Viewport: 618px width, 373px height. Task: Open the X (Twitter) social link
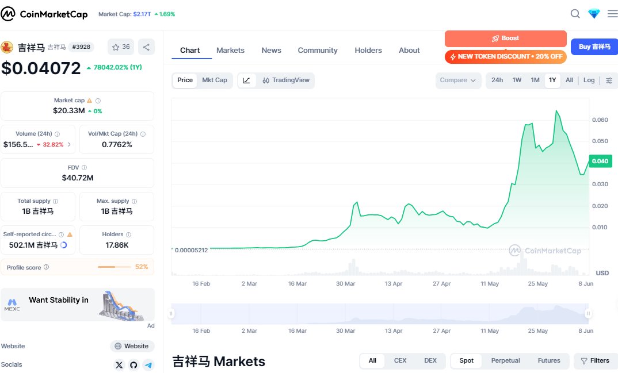pyautogui.click(x=119, y=365)
